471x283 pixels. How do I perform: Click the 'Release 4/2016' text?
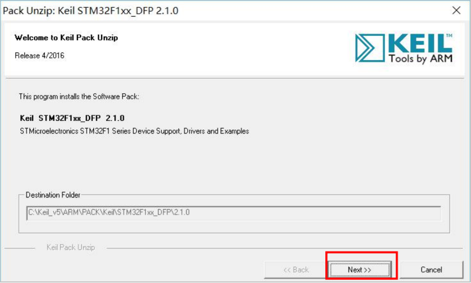coord(39,56)
